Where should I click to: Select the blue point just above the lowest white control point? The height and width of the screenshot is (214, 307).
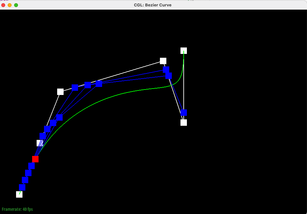[x=22, y=187]
